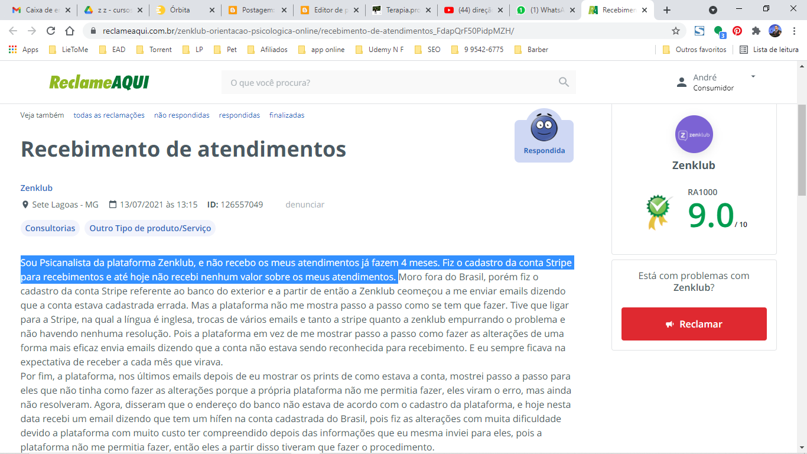Open finalizadas link
This screenshot has width=807, height=454.
pos(287,115)
